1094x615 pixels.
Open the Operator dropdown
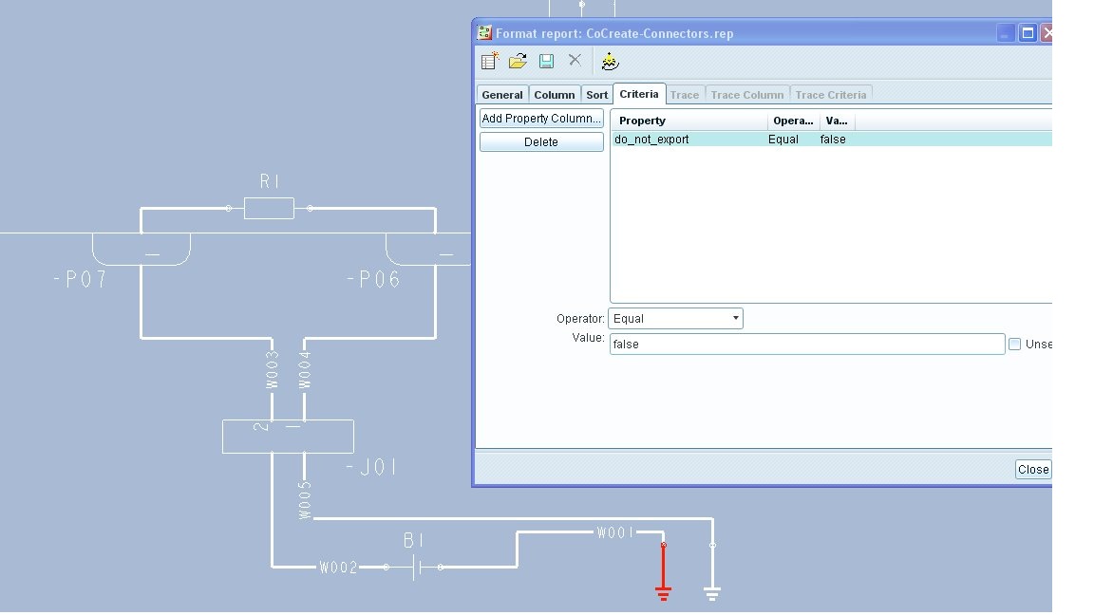click(x=675, y=319)
